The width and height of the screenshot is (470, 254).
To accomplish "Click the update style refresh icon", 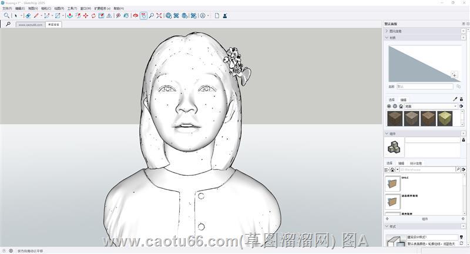I will pyautogui.click(x=461, y=243).
